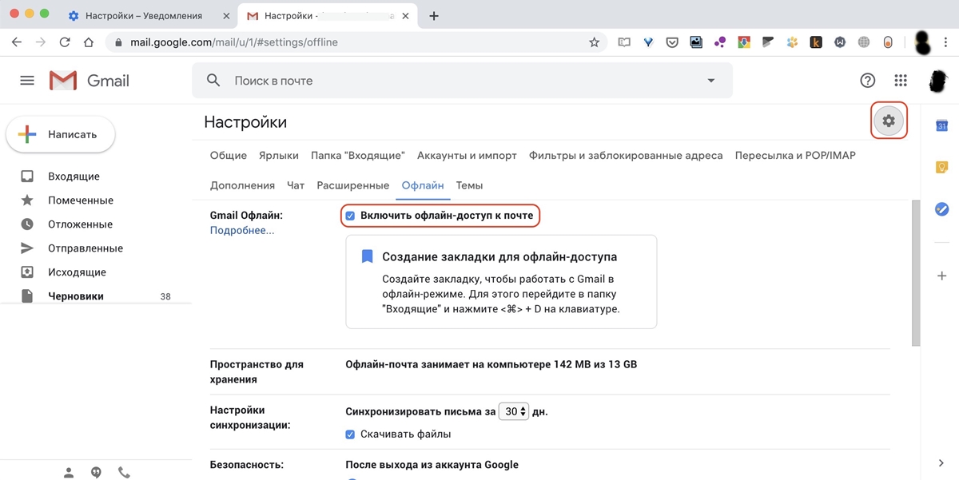Go back in browser history
The image size is (959, 480).
tap(16, 42)
